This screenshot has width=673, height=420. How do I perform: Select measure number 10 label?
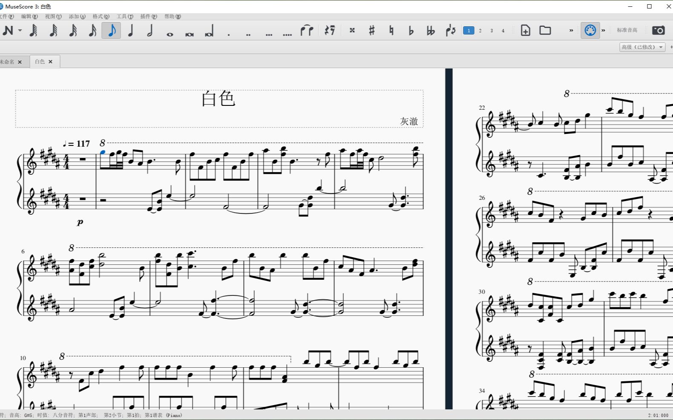coord(23,358)
